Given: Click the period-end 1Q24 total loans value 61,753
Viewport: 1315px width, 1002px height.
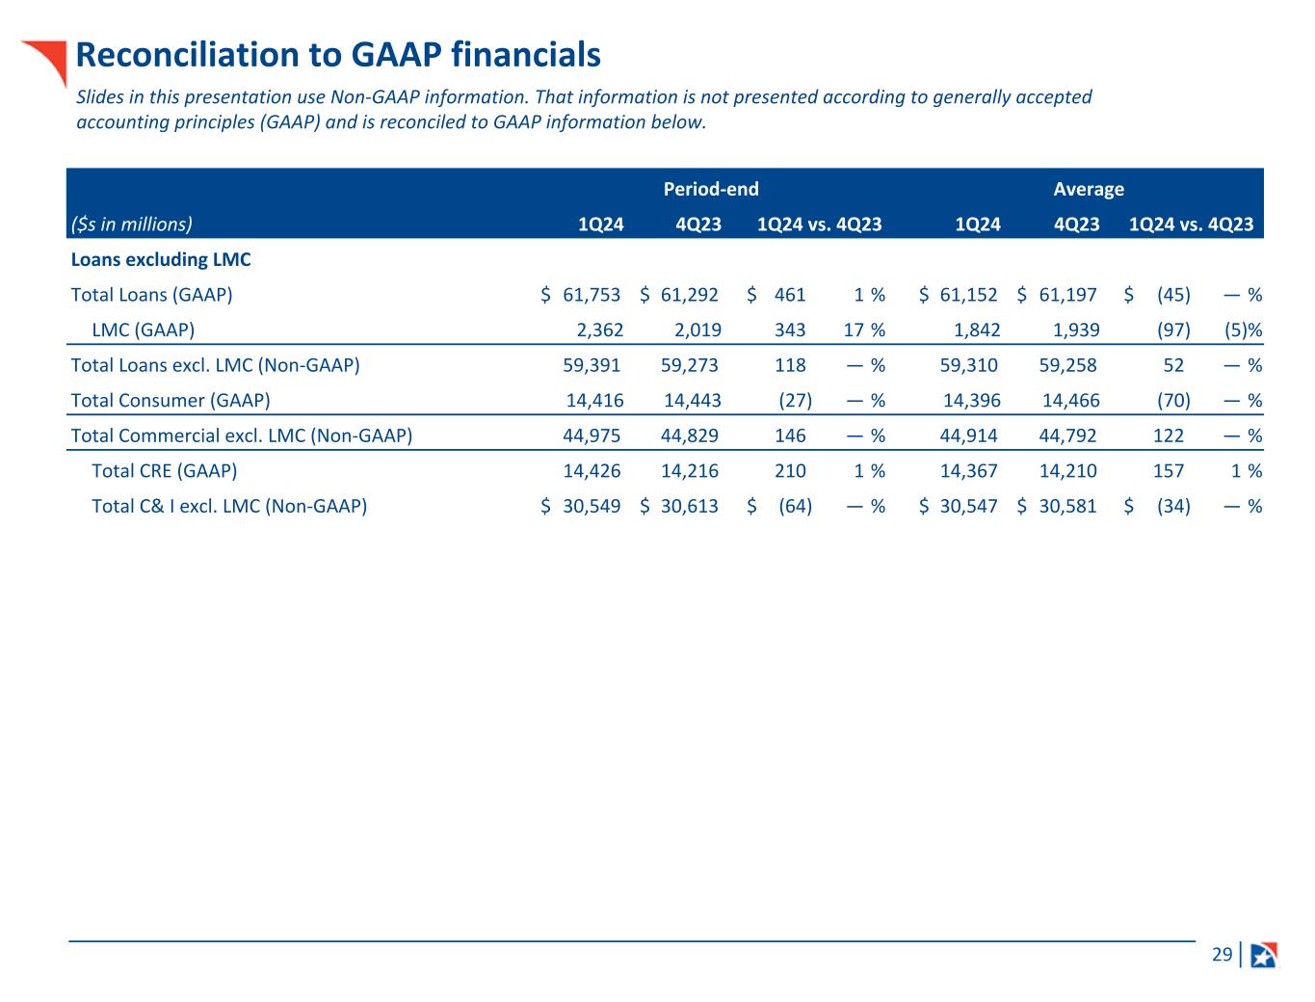Looking at the screenshot, I should (x=592, y=295).
